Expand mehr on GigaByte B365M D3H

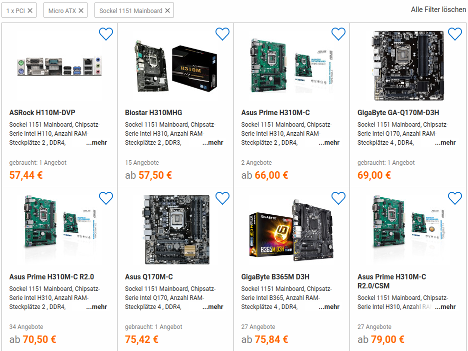pyautogui.click(x=329, y=307)
